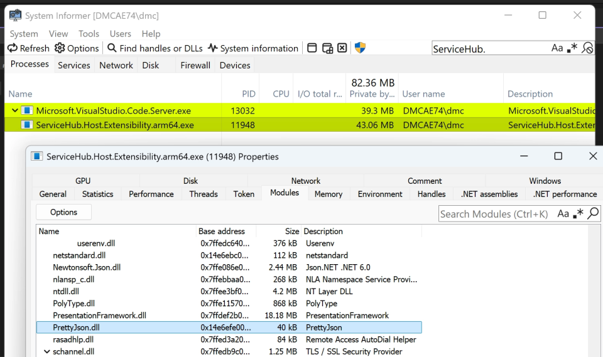Open the .NET performance tab
Screen dimensions: 603x357
coord(565,194)
